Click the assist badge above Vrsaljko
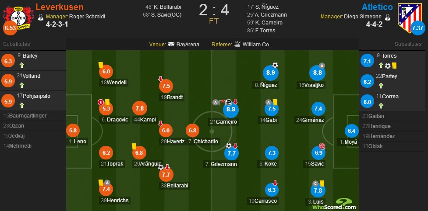 [322, 66]
